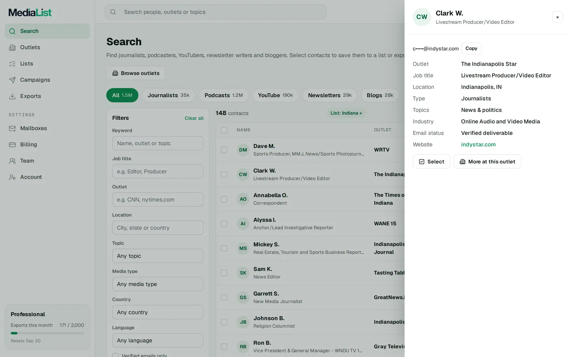Check the box for Dave M.
571x357 pixels.
[224, 150]
